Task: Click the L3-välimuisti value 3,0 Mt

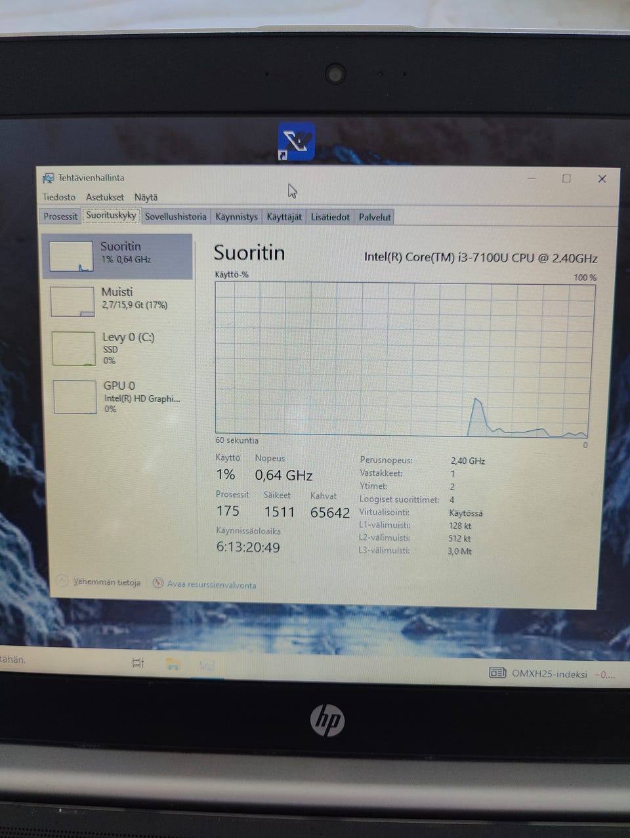Action: 459,551
